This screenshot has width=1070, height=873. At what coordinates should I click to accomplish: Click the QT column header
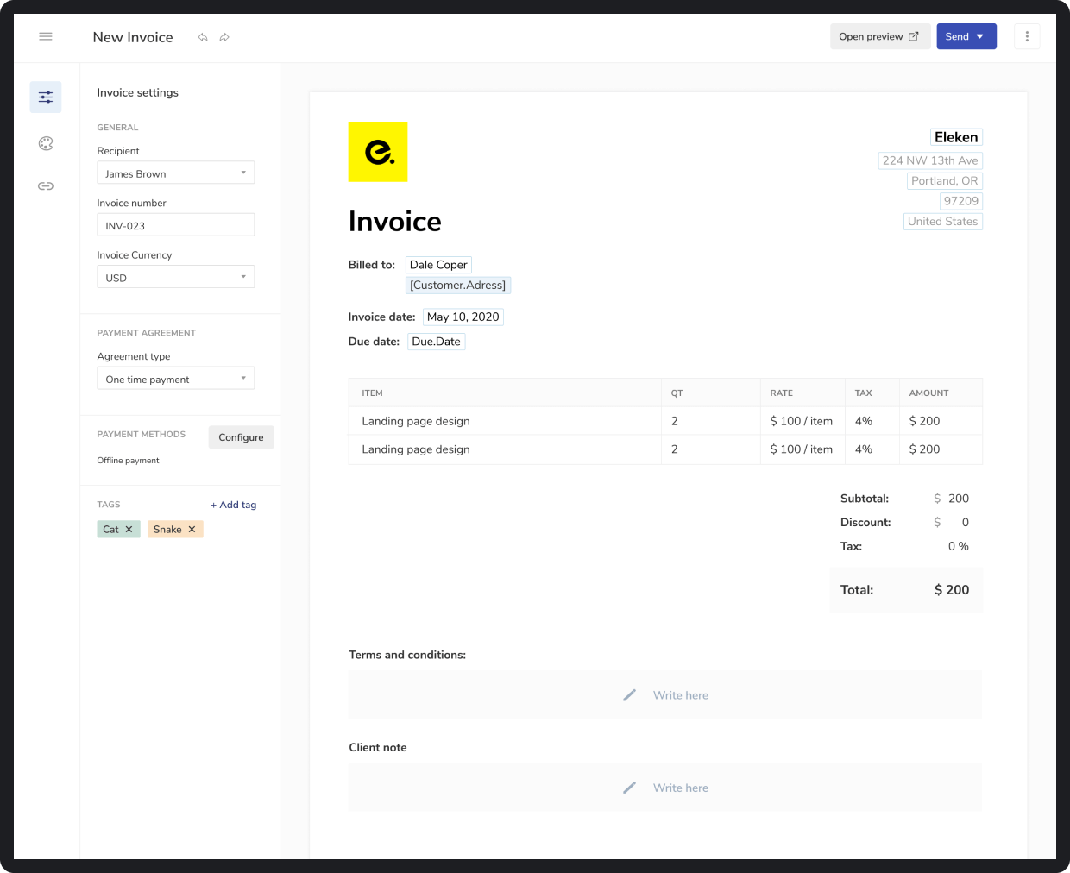[x=677, y=393]
